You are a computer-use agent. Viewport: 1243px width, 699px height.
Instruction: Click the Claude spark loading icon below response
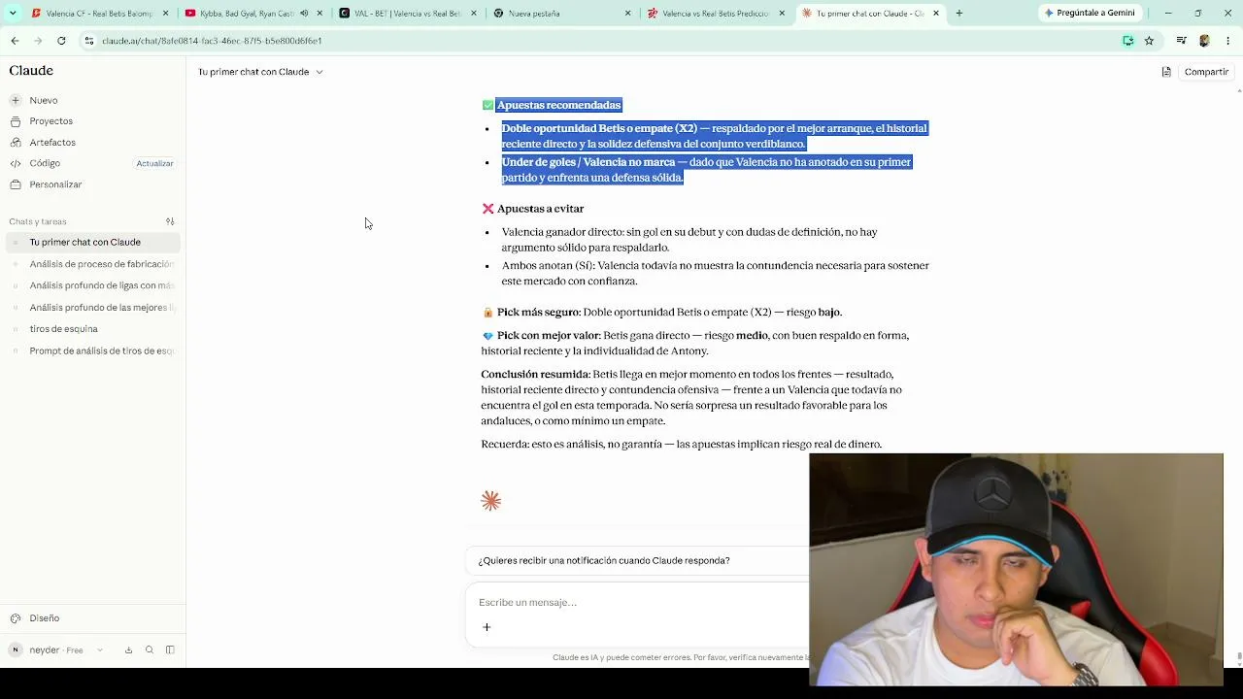coord(490,501)
